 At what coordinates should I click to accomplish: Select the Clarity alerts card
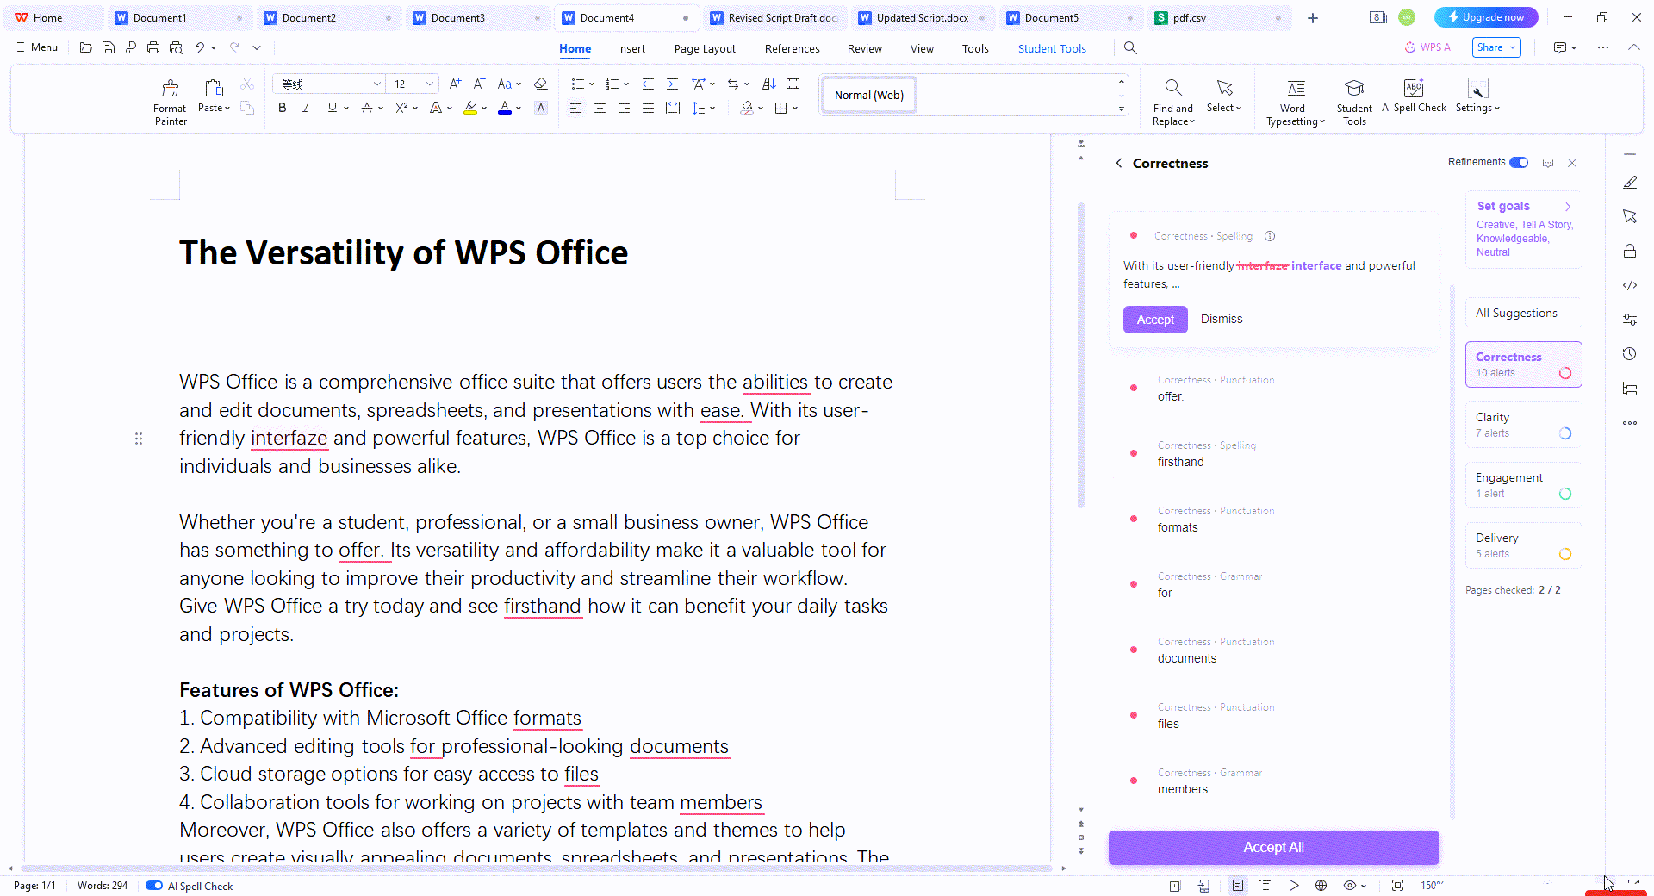1522,425
